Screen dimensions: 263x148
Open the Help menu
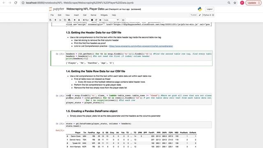(114, 15)
